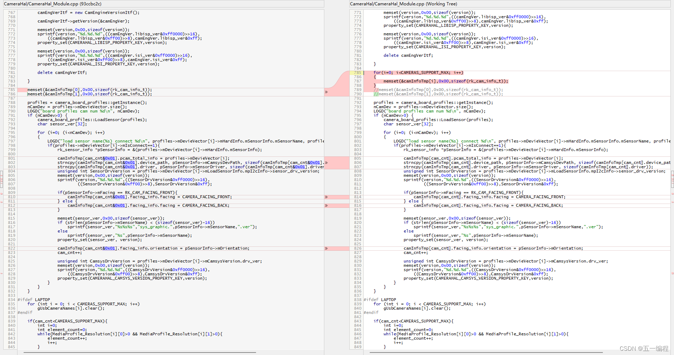Click line number 785 in the right pane
This screenshot has width=674, height=355.
(358, 73)
